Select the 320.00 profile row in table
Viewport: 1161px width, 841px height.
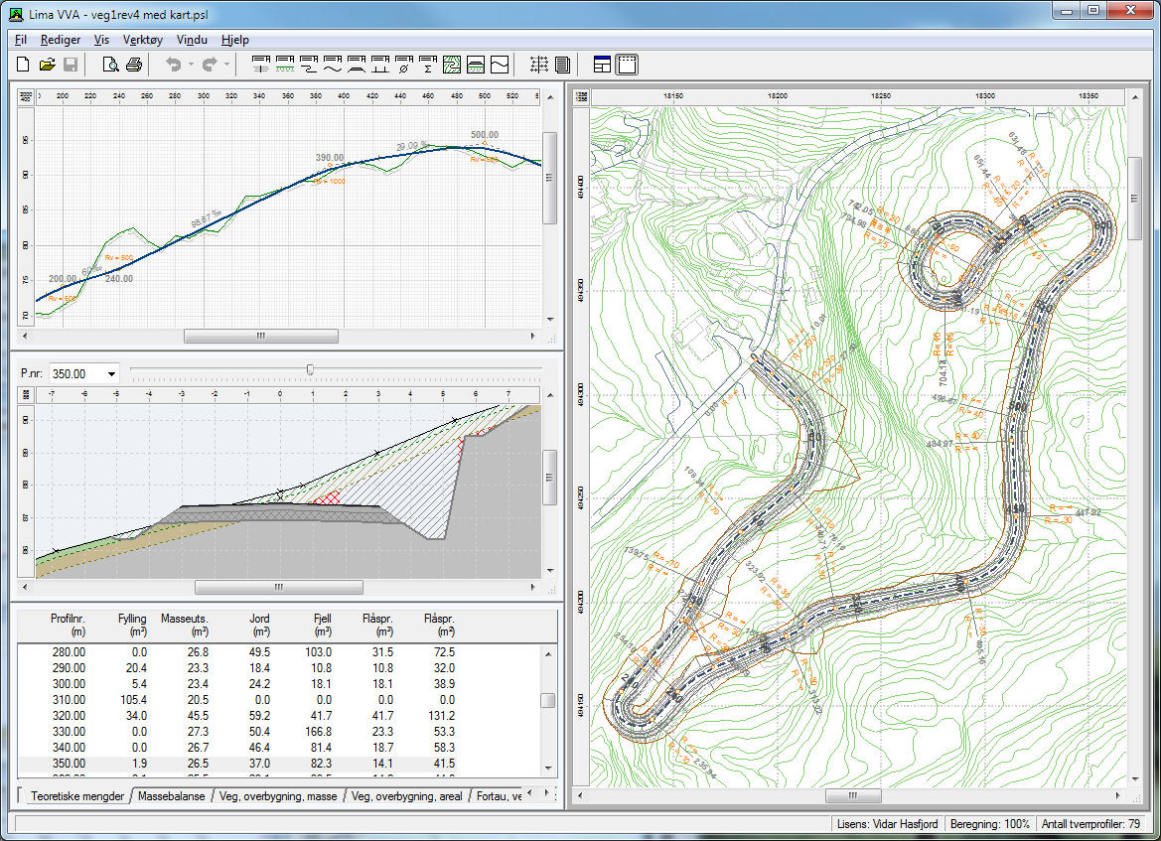tap(69, 715)
